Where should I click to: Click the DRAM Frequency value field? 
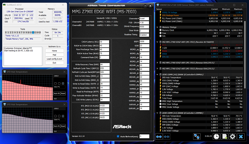tap(144, 27)
